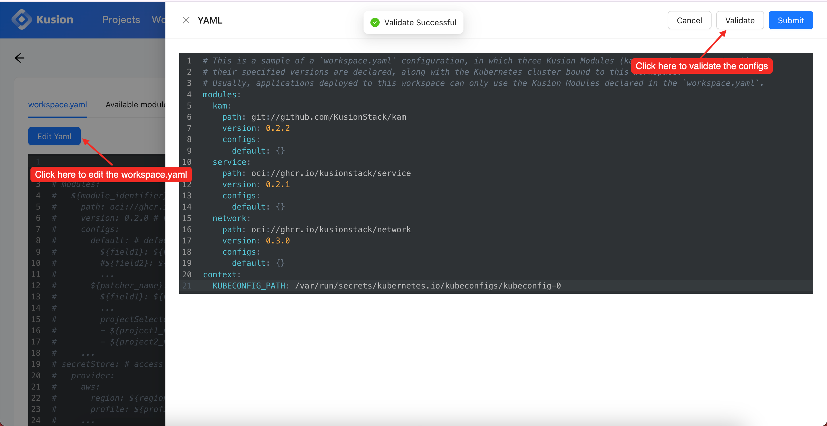Place cursor on the network module version 0.3.0
The height and width of the screenshot is (426, 827).
pos(277,241)
